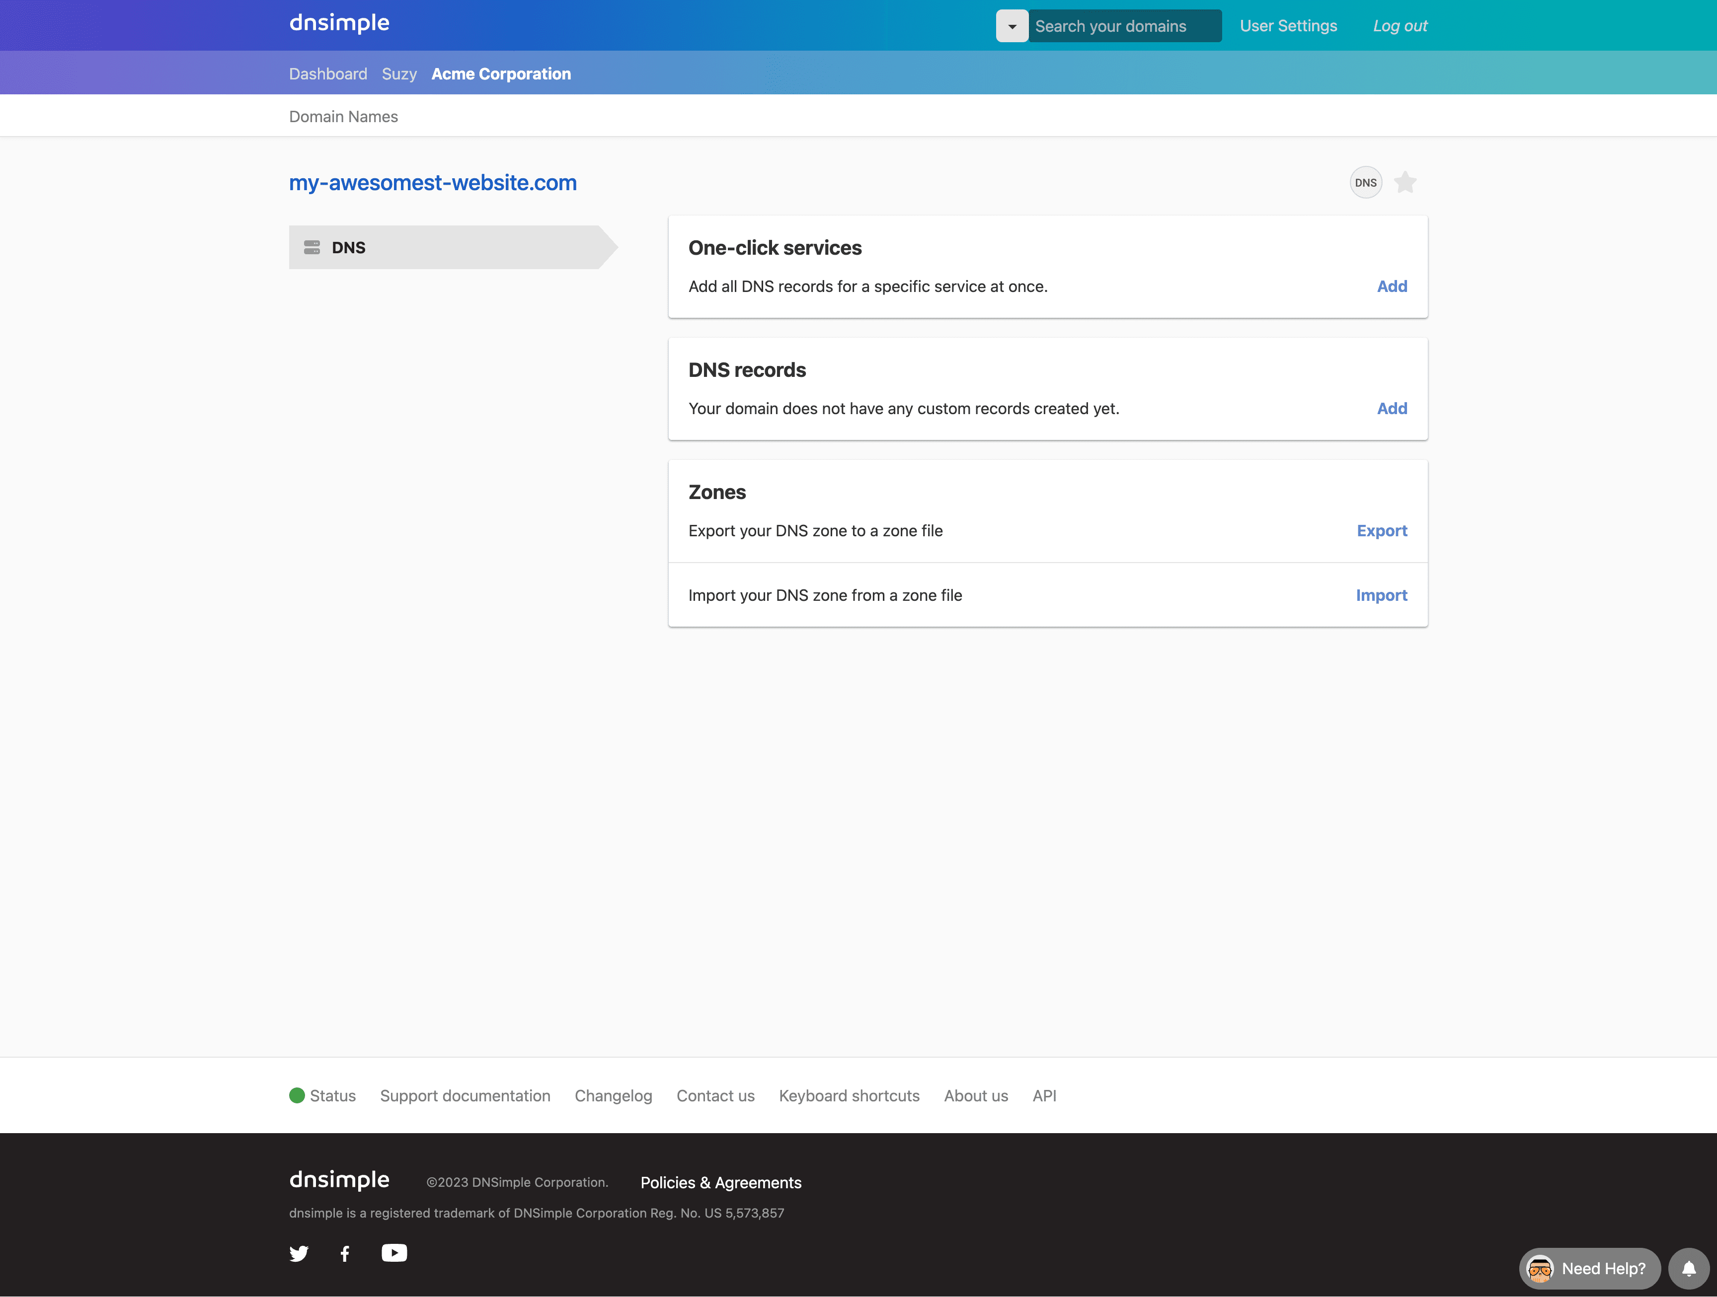1717x1297 pixels.
Task: Switch to the Suzy account tab
Action: point(399,73)
